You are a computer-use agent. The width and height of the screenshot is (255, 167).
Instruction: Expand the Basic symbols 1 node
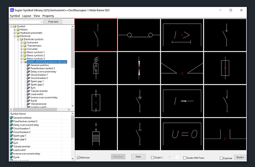tap(21, 52)
